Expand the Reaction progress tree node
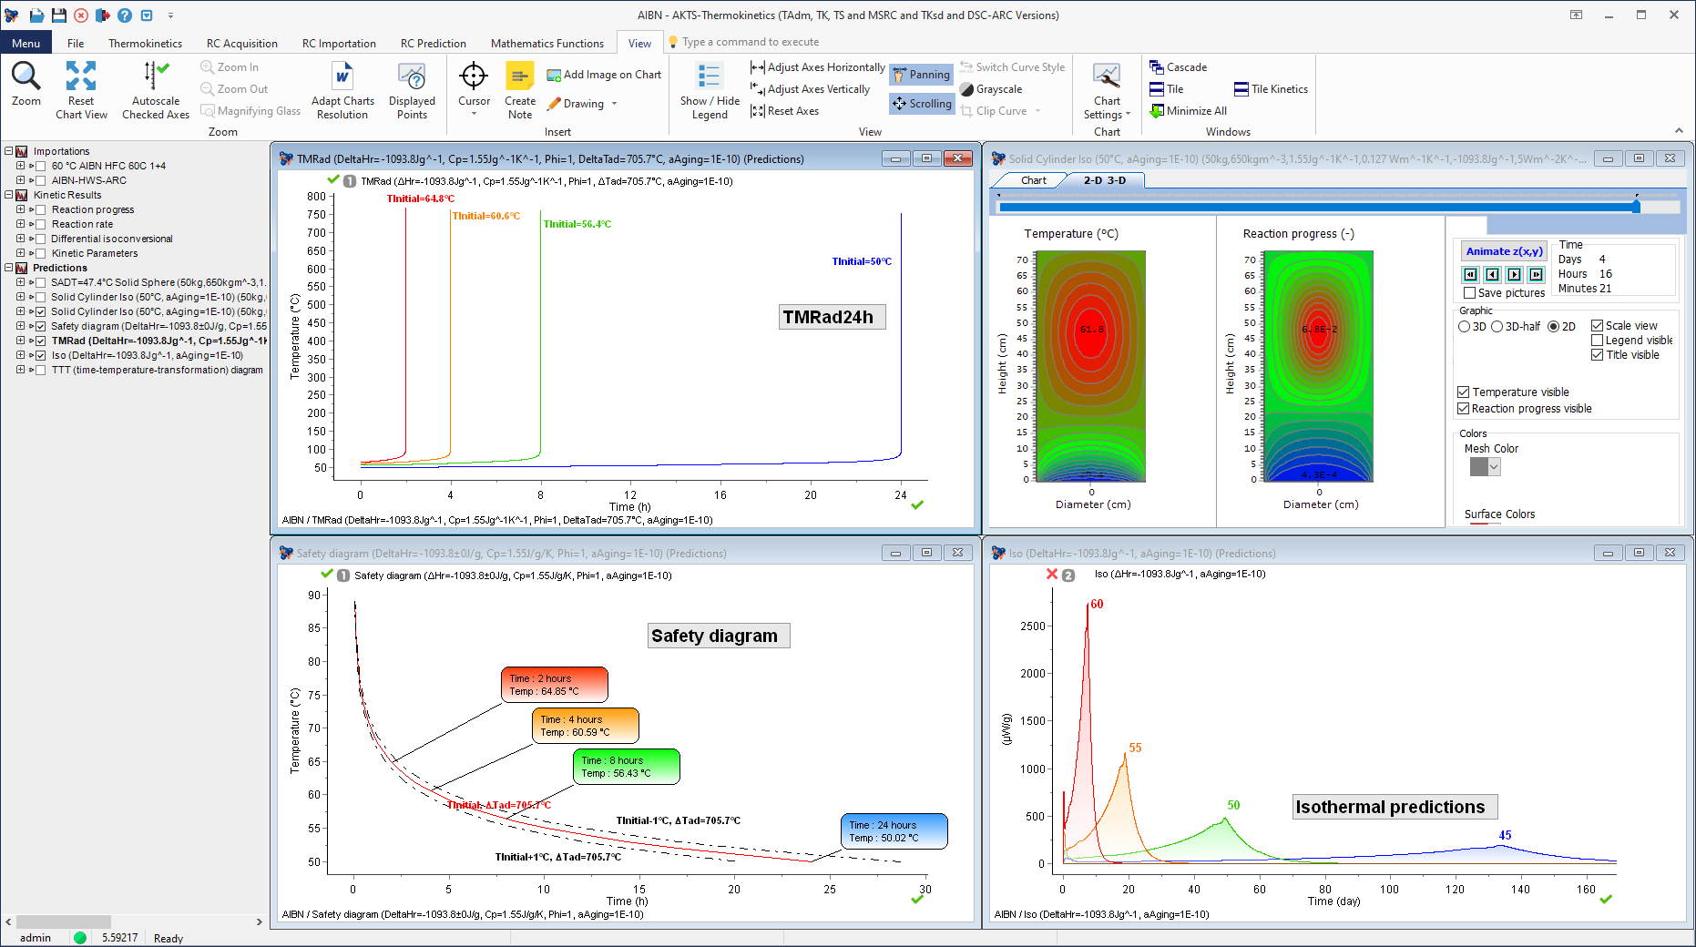 point(20,209)
